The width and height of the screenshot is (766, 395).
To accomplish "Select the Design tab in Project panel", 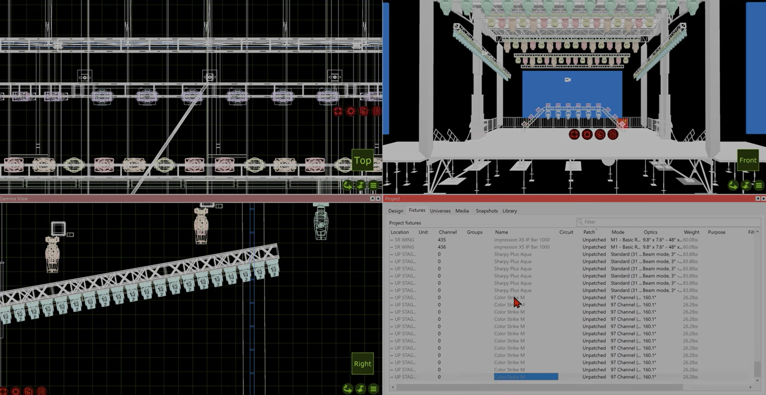I will coord(396,211).
